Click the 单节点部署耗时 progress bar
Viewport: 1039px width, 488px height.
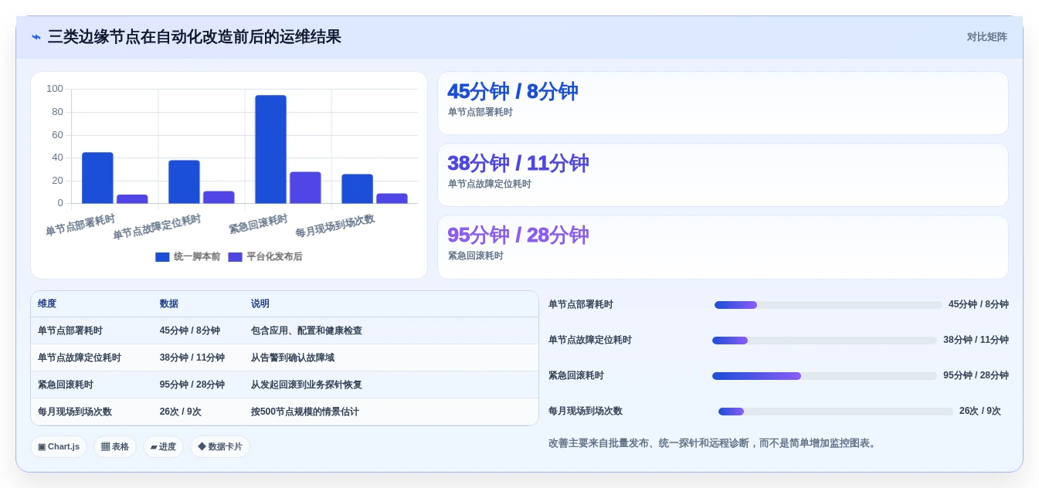click(828, 305)
